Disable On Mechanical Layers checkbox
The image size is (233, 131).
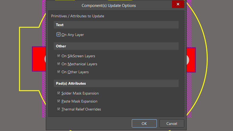pos(59,64)
